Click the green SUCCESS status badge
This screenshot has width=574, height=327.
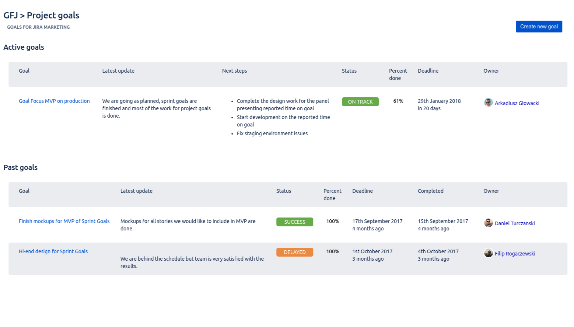[x=294, y=222]
